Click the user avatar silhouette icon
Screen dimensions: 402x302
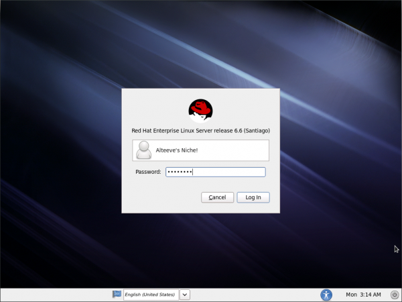pyautogui.click(x=143, y=150)
